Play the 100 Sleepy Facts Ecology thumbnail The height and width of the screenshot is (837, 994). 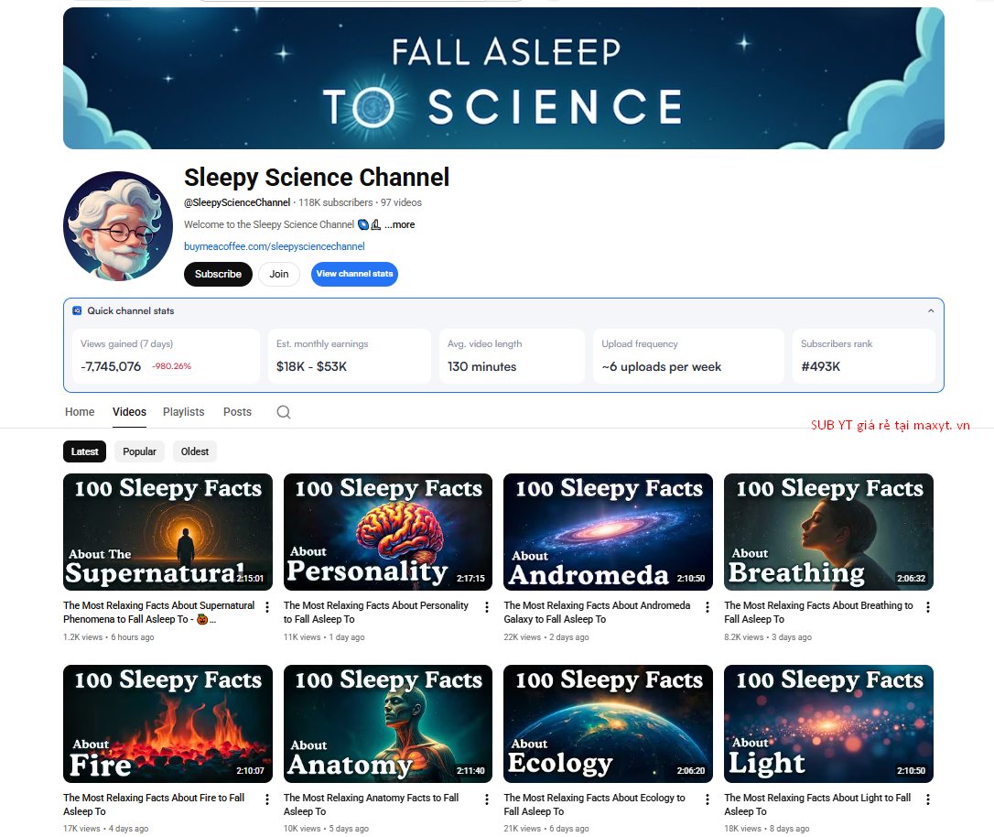608,723
